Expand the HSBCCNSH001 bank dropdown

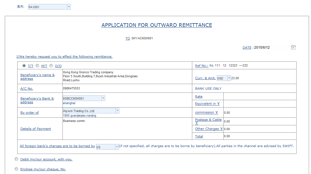[103, 98]
